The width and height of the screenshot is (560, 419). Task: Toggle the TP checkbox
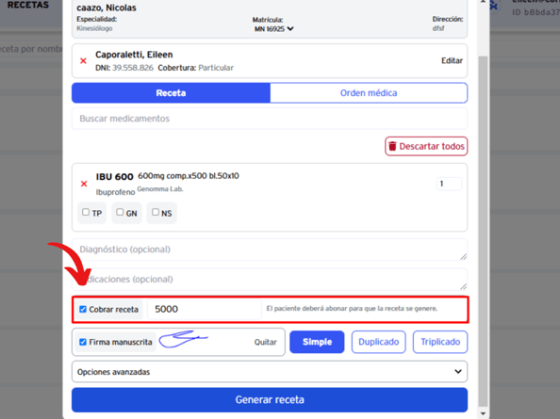pos(86,212)
